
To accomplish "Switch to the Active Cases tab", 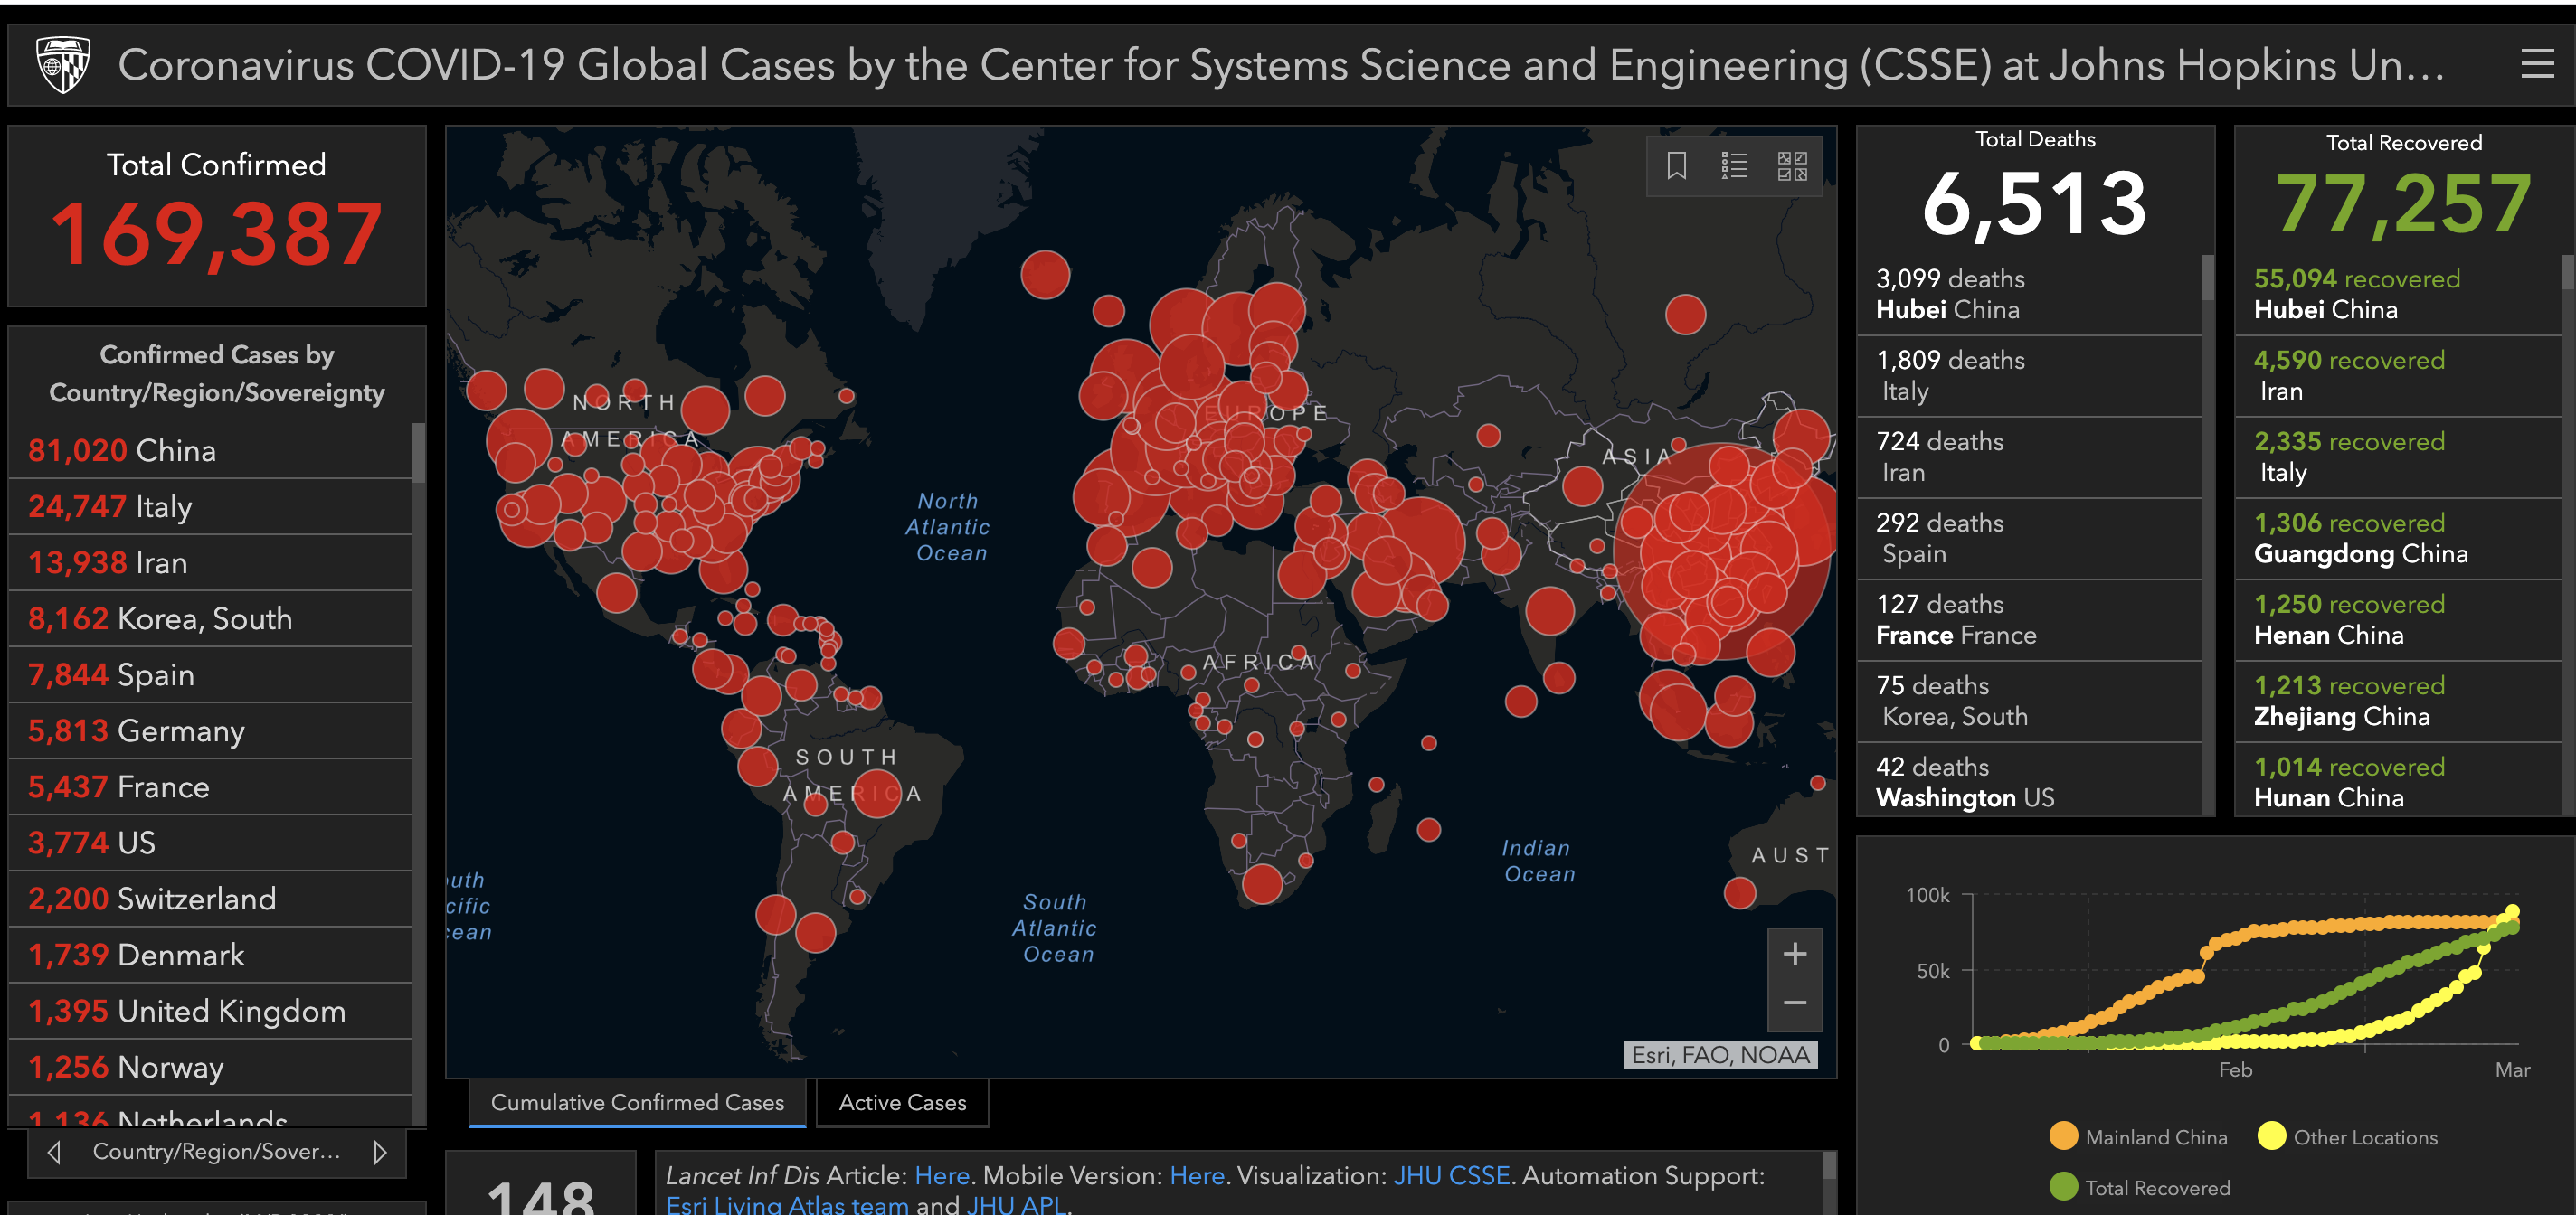I will pos(902,1102).
